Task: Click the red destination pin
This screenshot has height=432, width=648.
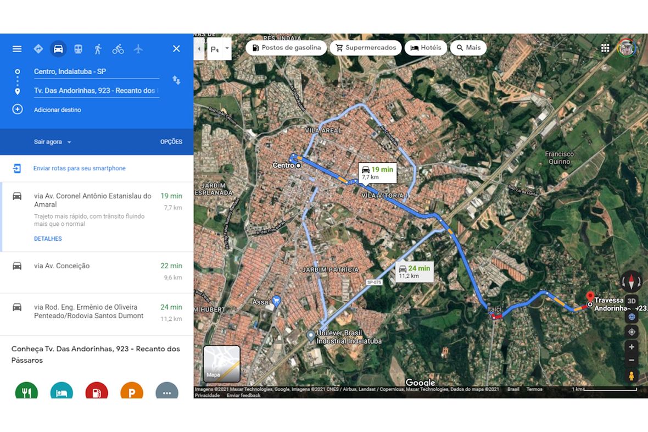Action: [590, 297]
